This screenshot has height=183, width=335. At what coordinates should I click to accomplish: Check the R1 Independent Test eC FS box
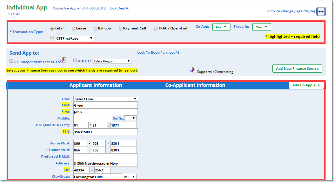pos(12,61)
